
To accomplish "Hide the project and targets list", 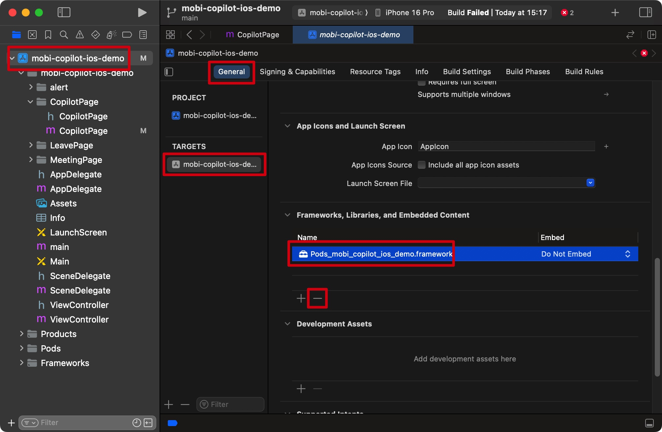I will click(169, 72).
